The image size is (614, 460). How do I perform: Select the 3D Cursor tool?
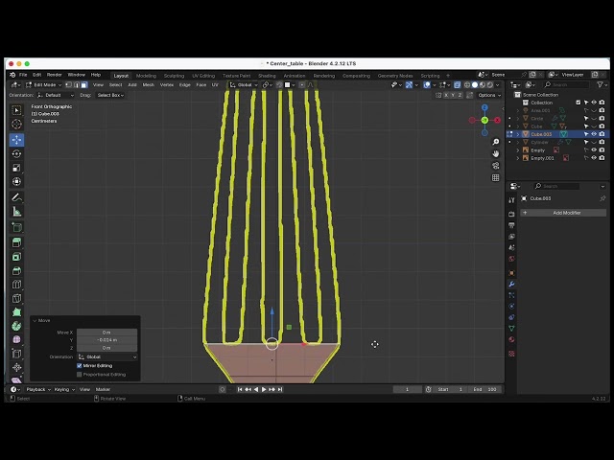pyautogui.click(x=16, y=125)
